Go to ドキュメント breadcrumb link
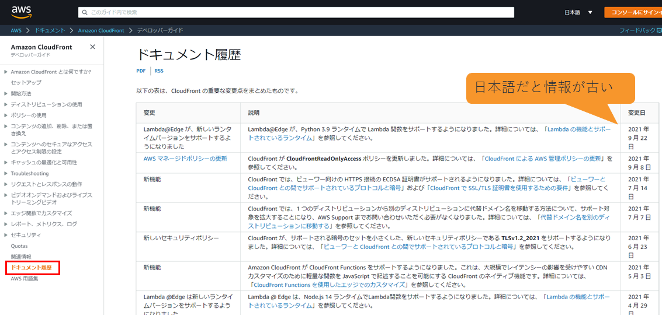Image resolution: width=662 pixels, height=316 pixels. [x=50, y=30]
